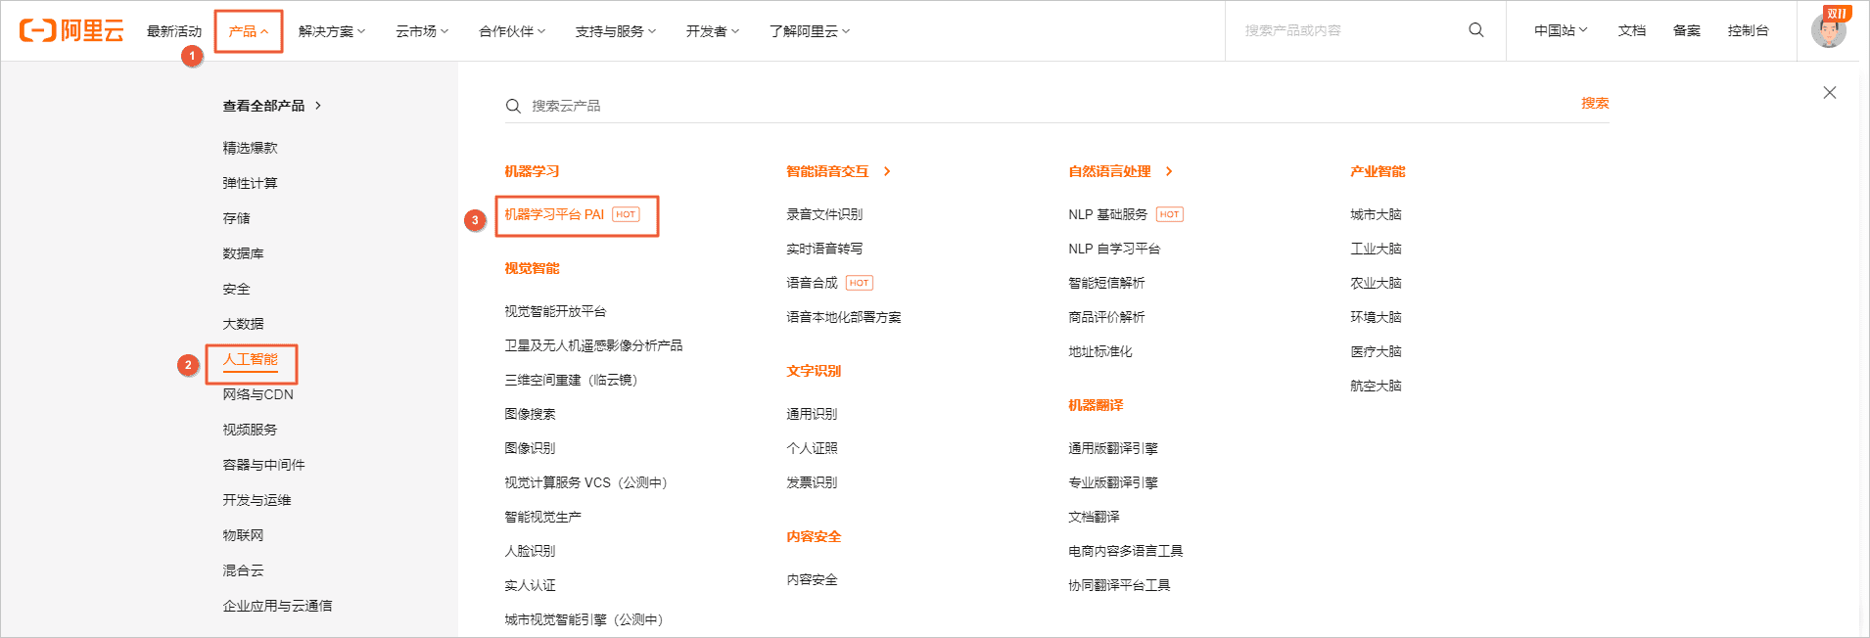
Task: Focus the 搜索云产品 input field
Action: point(979,106)
